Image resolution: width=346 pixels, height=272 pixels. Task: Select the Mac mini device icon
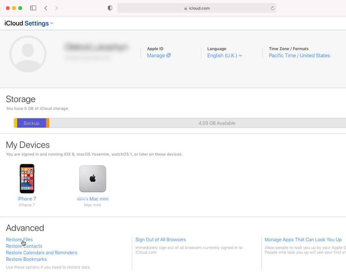pyautogui.click(x=92, y=179)
